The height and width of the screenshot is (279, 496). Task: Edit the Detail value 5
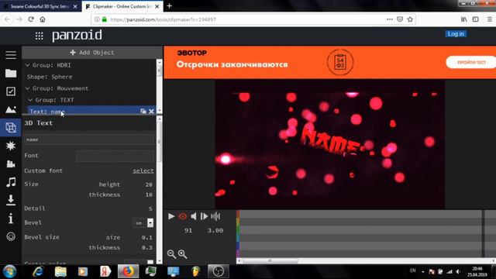pos(150,208)
